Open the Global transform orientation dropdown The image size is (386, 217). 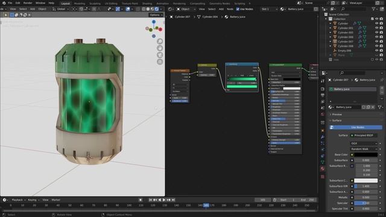(x=60, y=9)
